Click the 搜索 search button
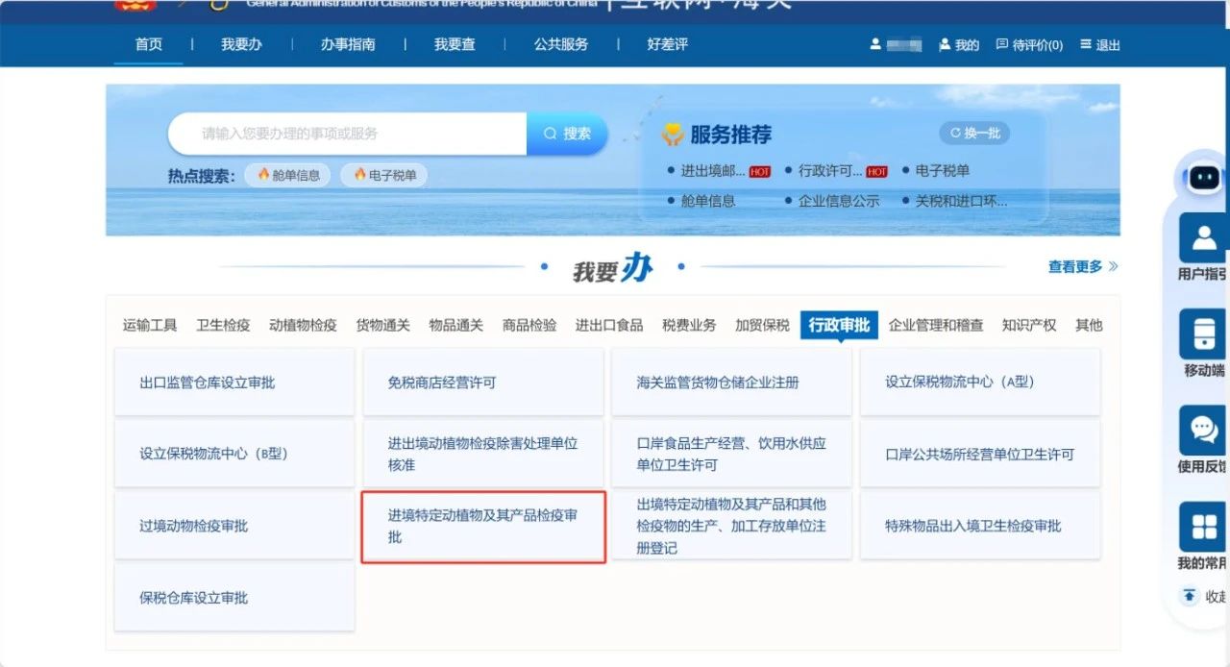The width and height of the screenshot is (1230, 667). pyautogui.click(x=567, y=134)
